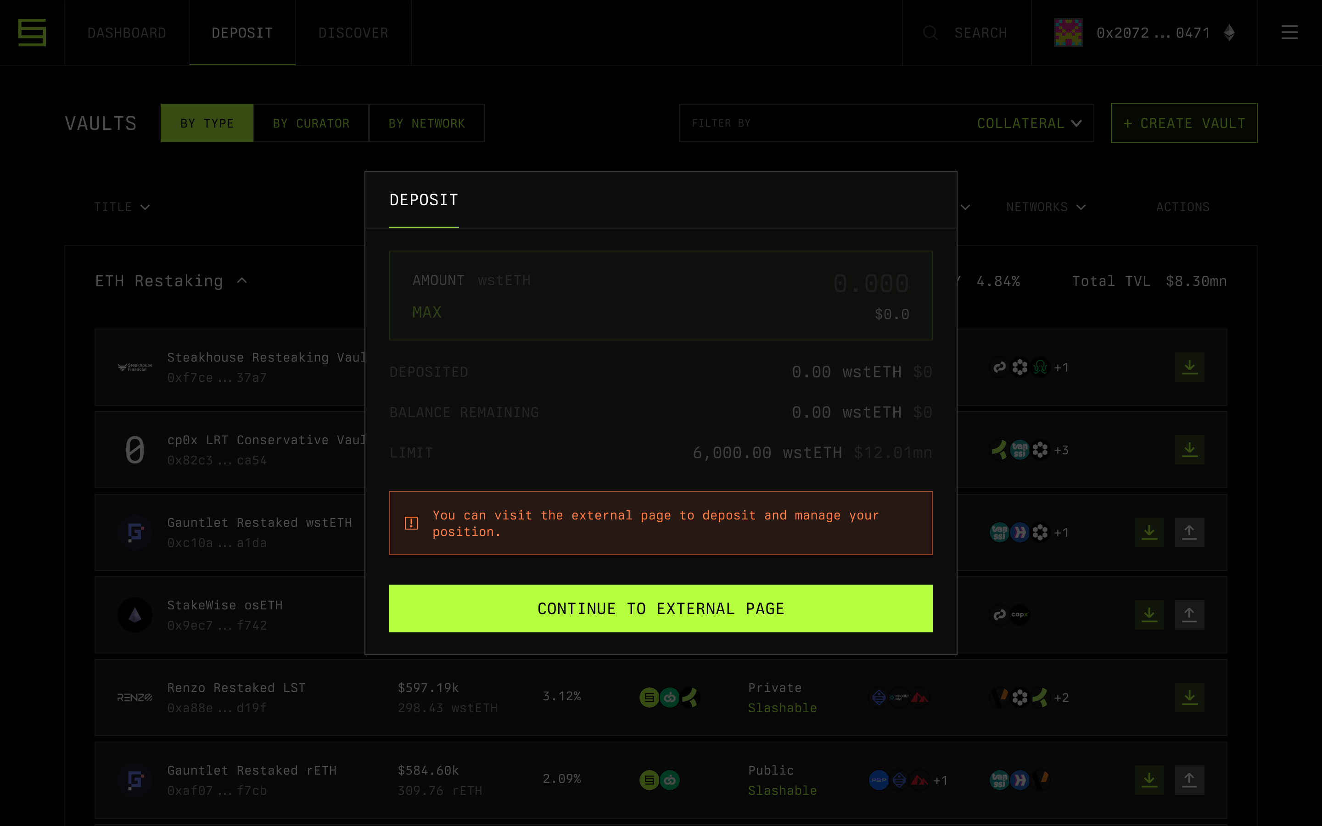Click the Renzo Restaked LST vault title
1322x826 pixels.
coord(236,688)
